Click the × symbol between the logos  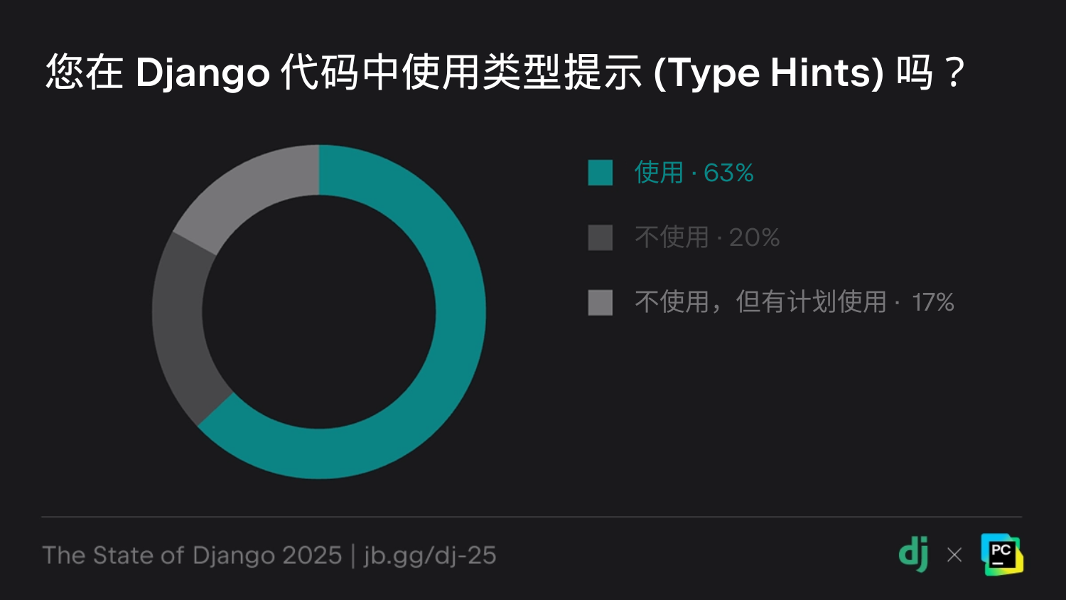954,555
